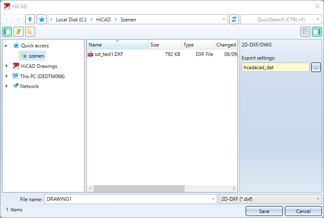Select This PC (DEDTM066) node
The height and width of the screenshot is (218, 324).
(42, 77)
